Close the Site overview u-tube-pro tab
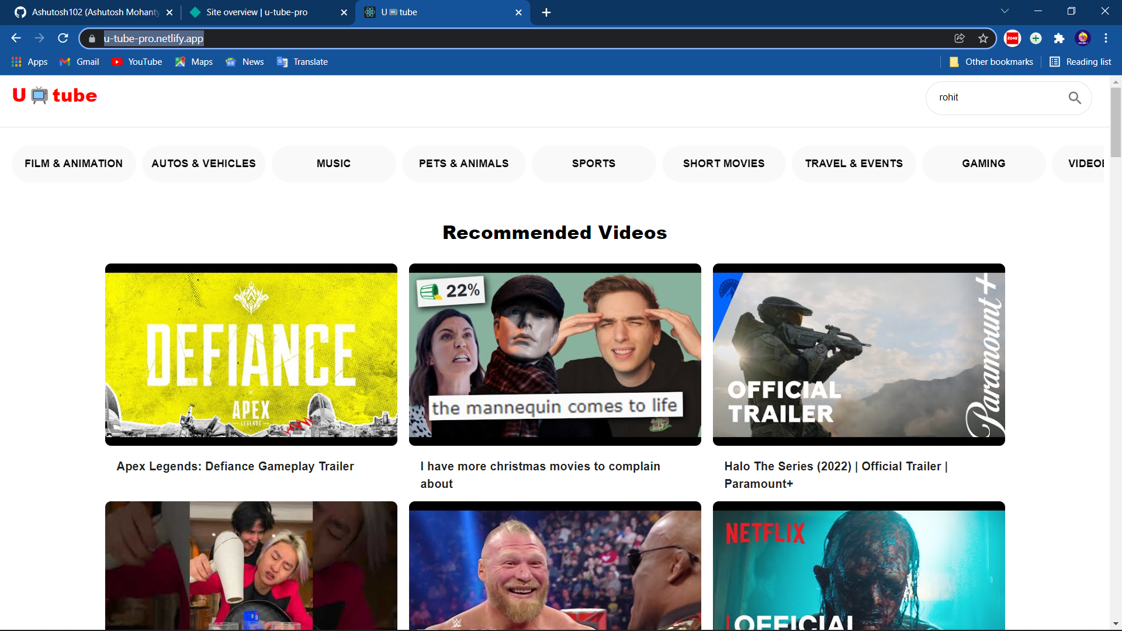Viewport: 1122px width, 631px height. click(x=344, y=12)
